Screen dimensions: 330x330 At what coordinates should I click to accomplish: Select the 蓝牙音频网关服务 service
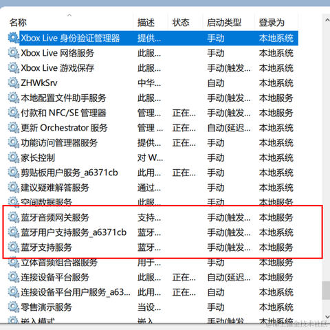coord(55,217)
